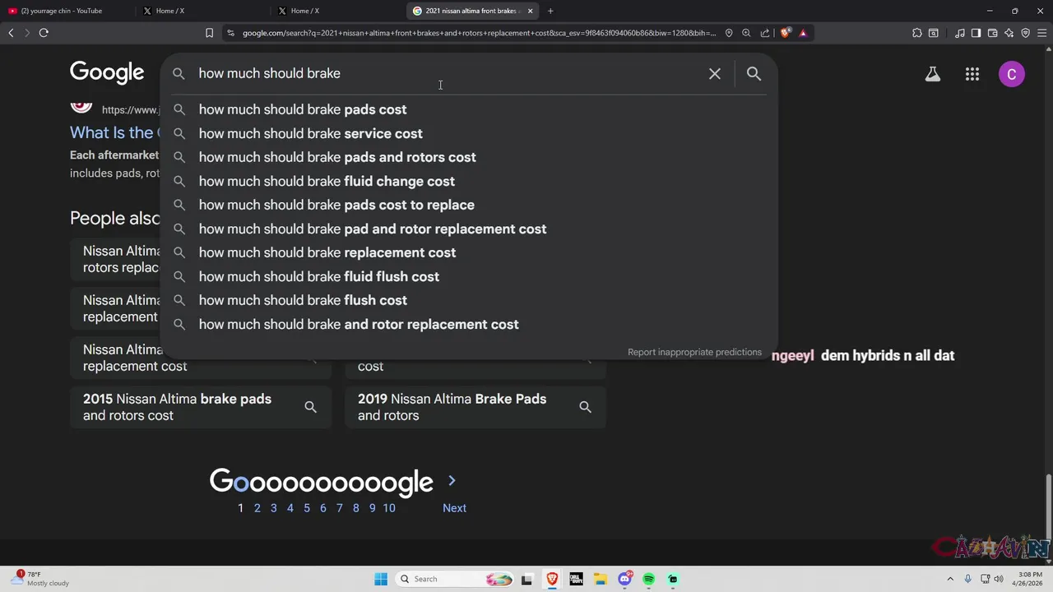
Task: Open browser extensions puzzle icon
Action: (917, 33)
